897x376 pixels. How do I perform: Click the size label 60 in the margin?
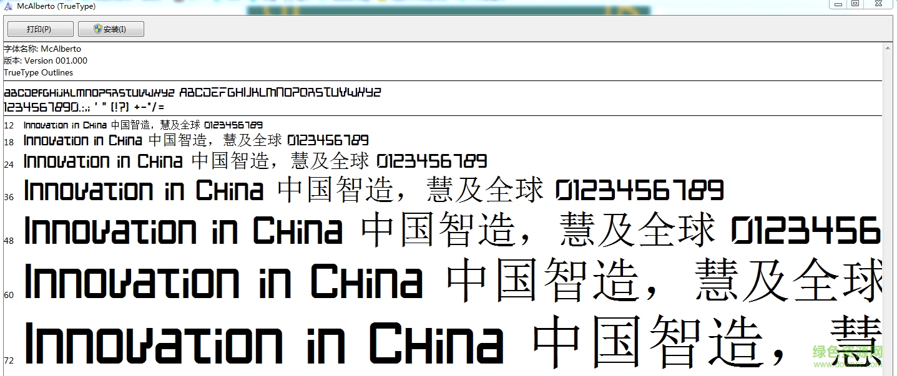coord(8,294)
